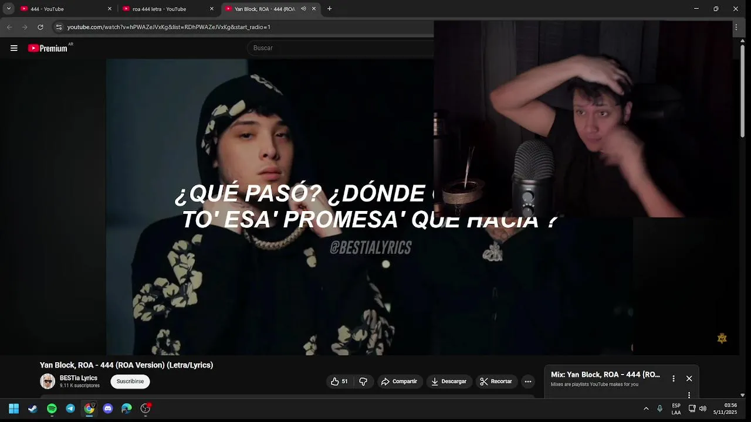This screenshot has height=422, width=751.
Task: Reload the current page
Action: click(x=40, y=27)
